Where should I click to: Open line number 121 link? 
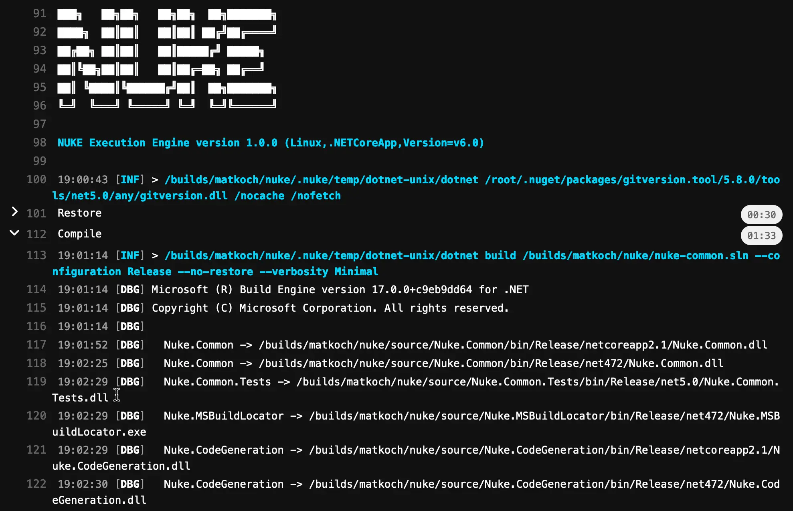(36, 450)
